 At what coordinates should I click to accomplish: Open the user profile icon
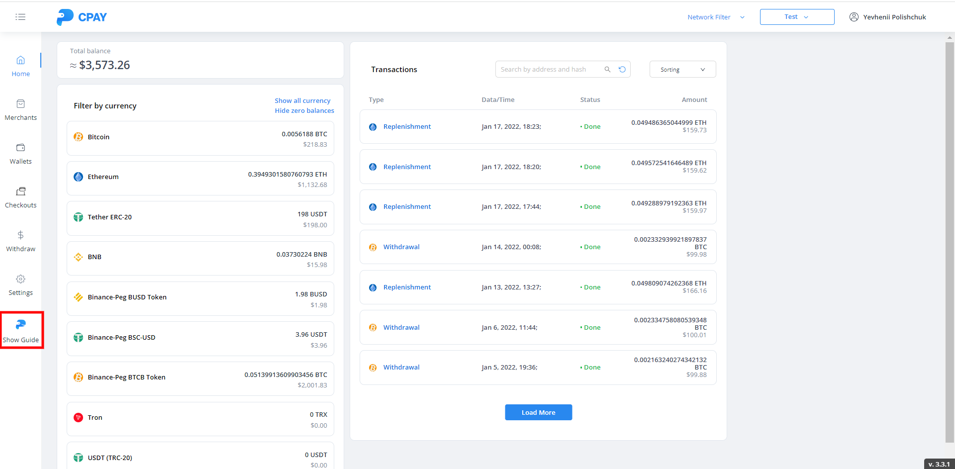tap(854, 17)
